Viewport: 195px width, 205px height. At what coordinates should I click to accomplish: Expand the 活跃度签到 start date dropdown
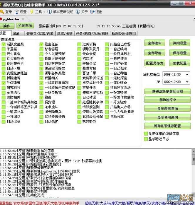click(x=187, y=74)
